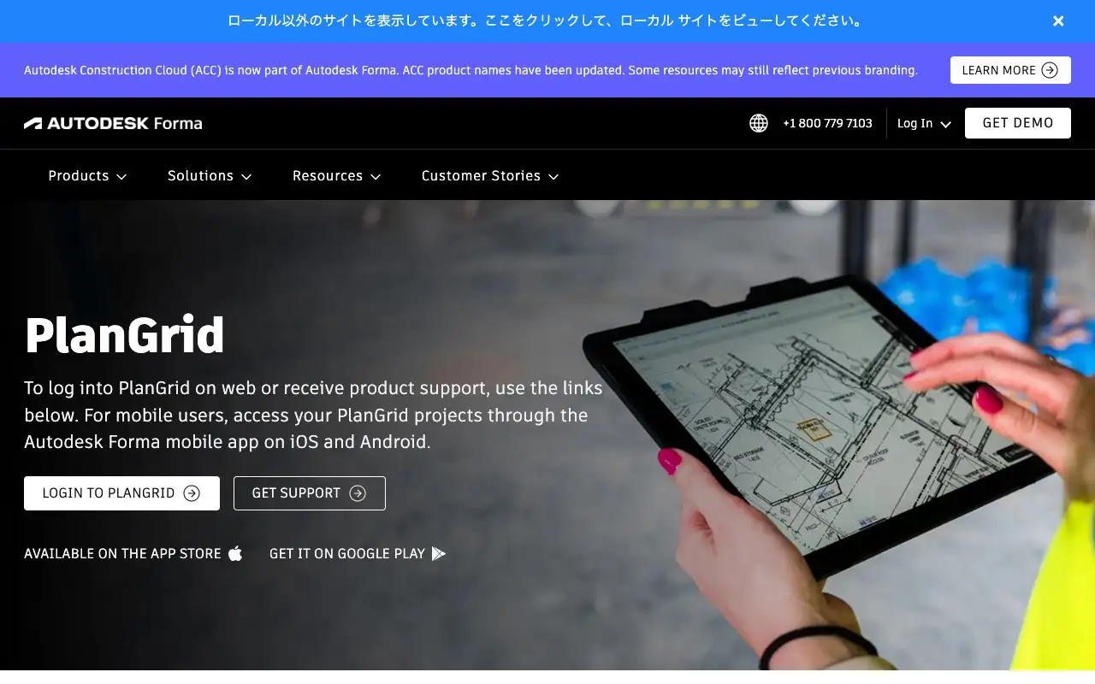This screenshot has width=1095, height=684.
Task: Close the blue local site notification banner
Action: click(1058, 21)
